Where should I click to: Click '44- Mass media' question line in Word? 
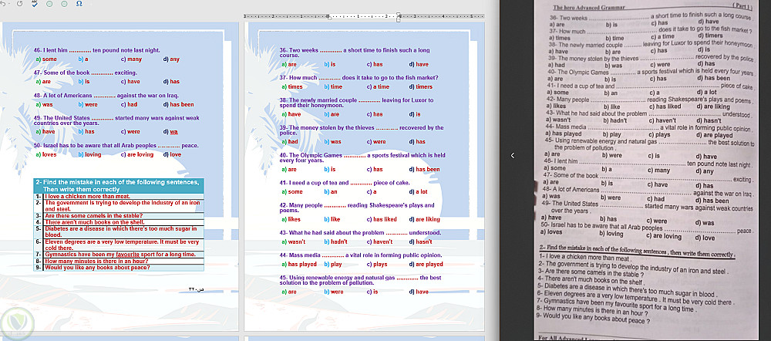coord(360,255)
